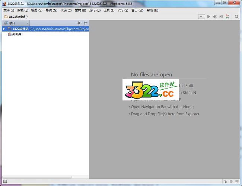Open the run configuration dropdown
Image resolution: width=242 pixels, height=186 pixels.
coord(201,17)
